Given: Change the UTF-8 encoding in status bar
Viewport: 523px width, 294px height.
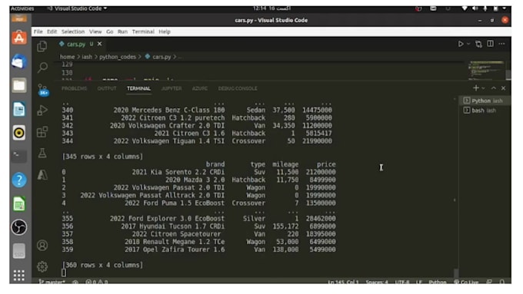Looking at the screenshot, I should (x=402, y=282).
